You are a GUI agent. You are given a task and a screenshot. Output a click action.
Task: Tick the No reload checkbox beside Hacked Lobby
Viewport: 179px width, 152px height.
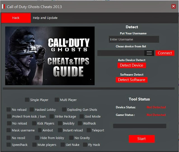9,110
